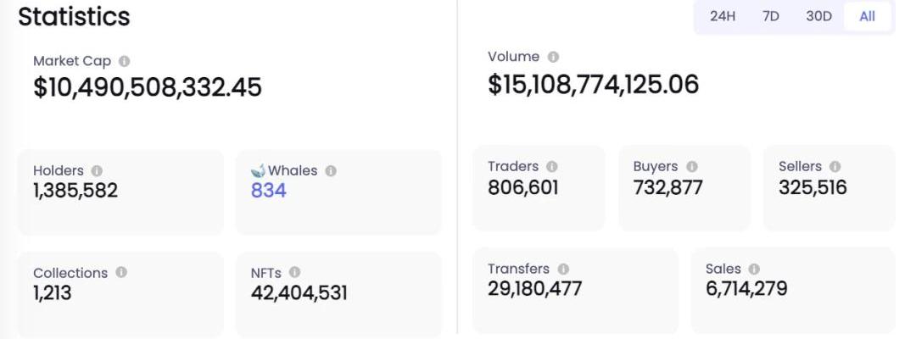Click the info icon next to Traders

coord(552,167)
